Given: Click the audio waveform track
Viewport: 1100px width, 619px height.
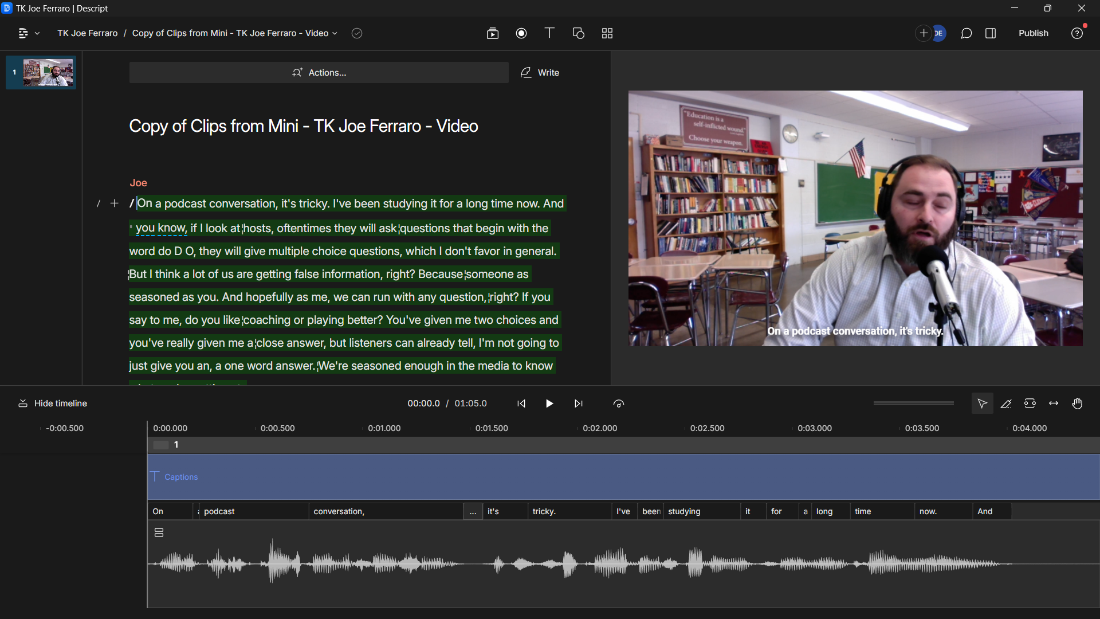Looking at the screenshot, I should [x=623, y=565].
